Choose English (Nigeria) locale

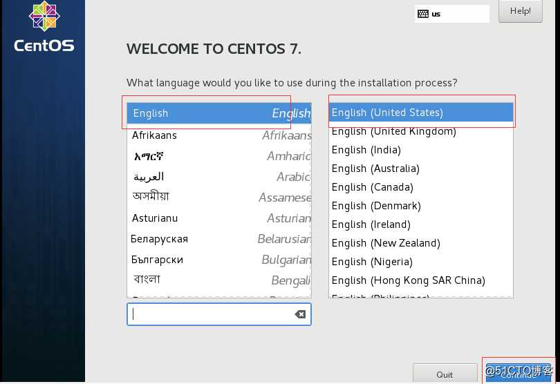tap(421, 262)
